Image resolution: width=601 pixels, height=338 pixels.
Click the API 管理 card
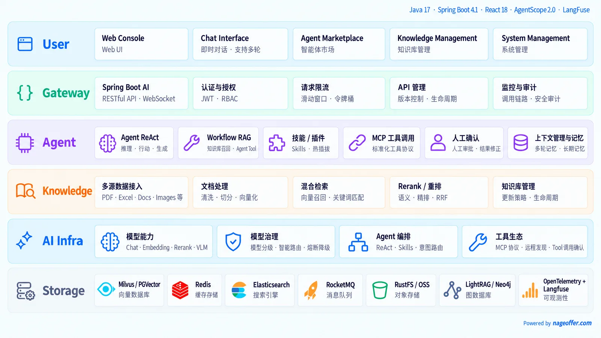(439, 93)
